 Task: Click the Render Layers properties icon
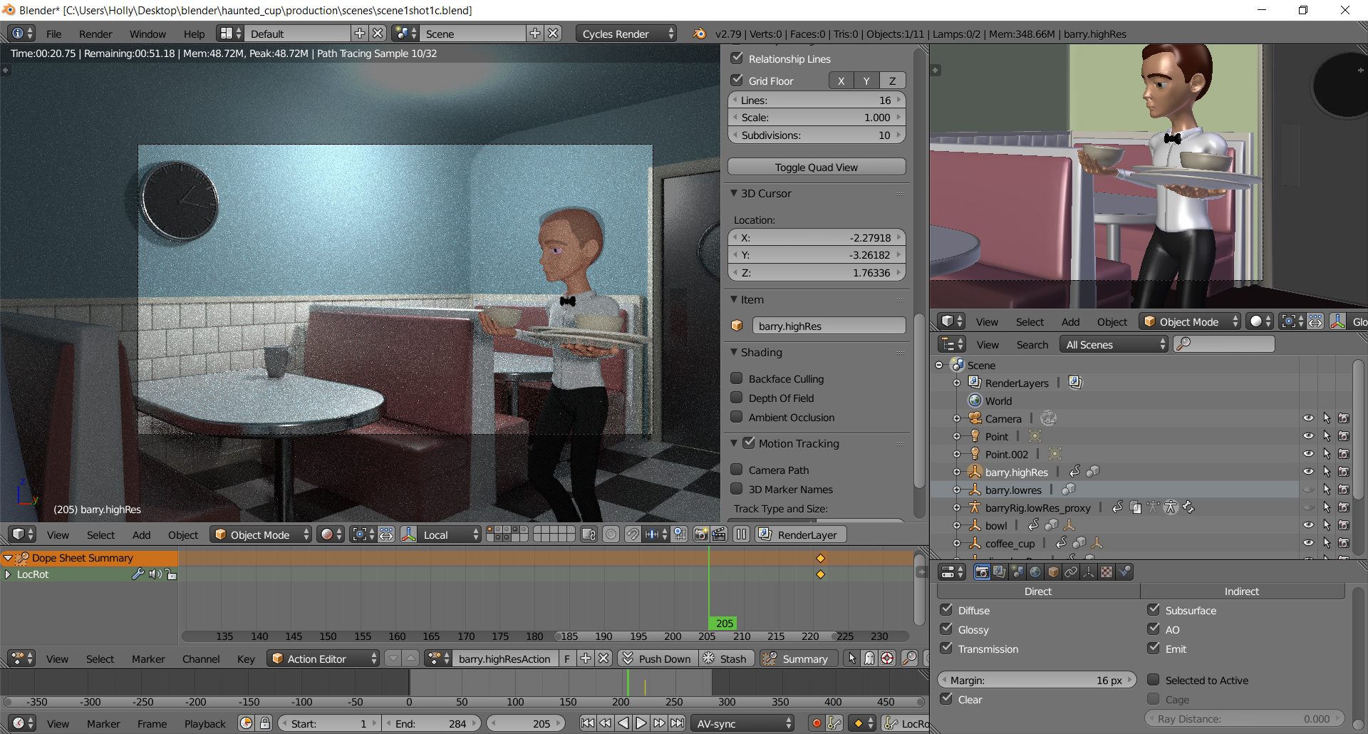tap(1000, 572)
